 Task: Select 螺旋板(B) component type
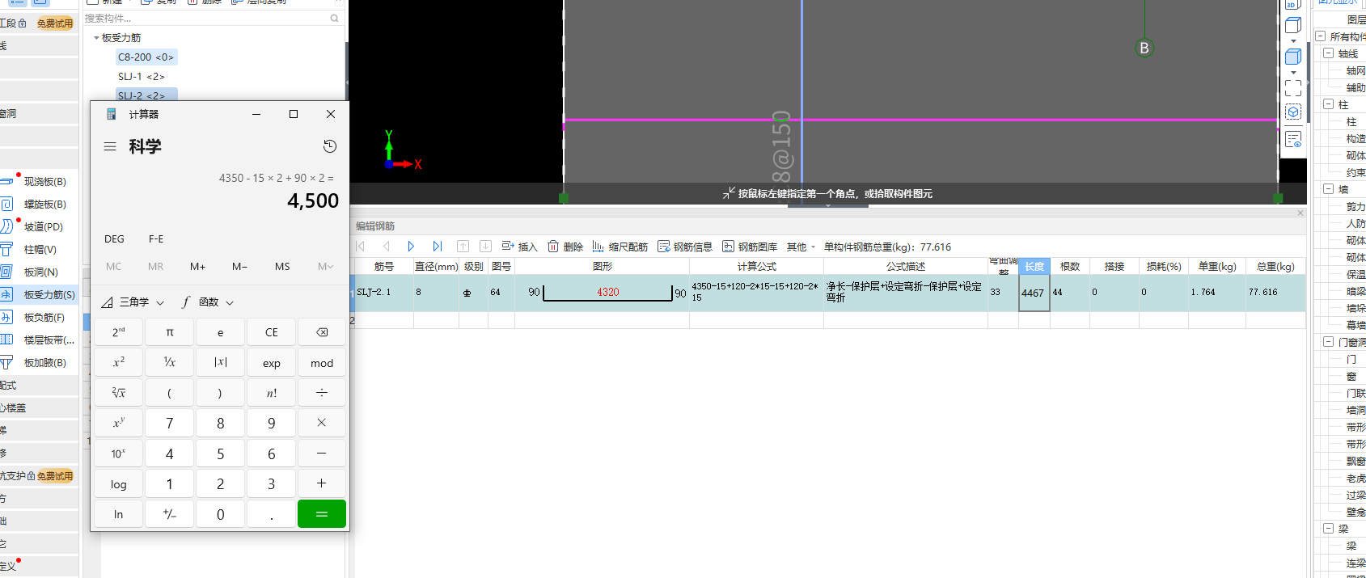(x=38, y=205)
